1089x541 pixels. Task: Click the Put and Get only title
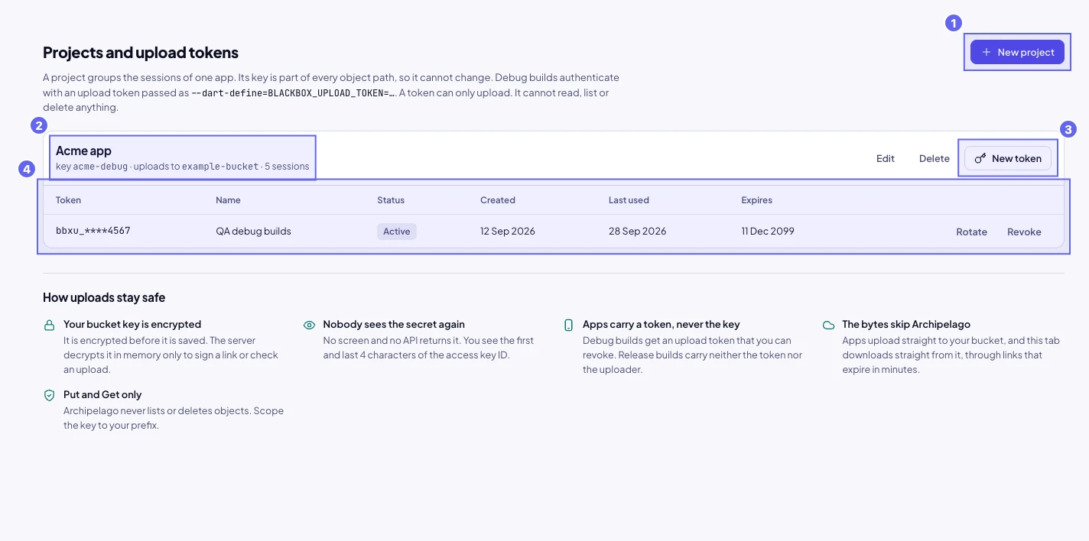click(x=102, y=394)
